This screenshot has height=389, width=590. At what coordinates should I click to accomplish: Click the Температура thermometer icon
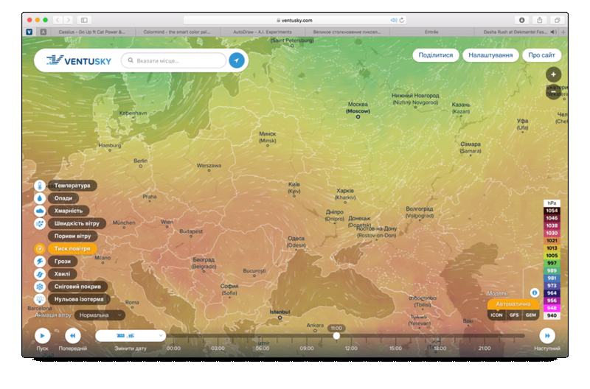pos(39,186)
